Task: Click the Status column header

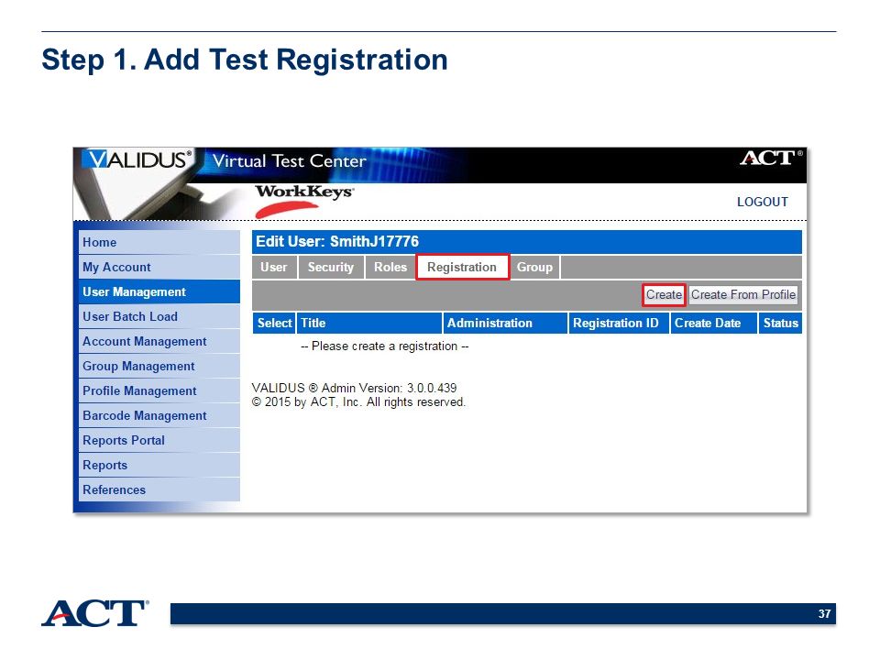Action: pyautogui.click(x=780, y=324)
